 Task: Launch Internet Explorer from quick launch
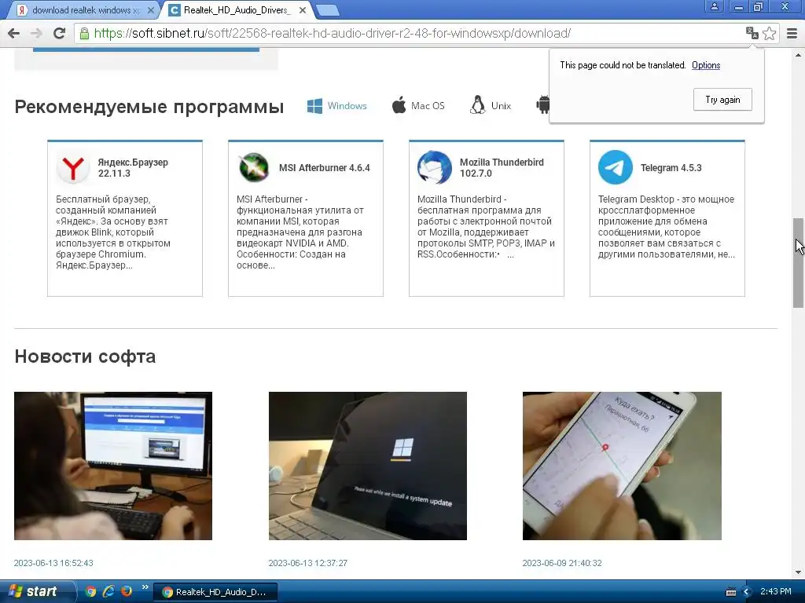(108, 591)
